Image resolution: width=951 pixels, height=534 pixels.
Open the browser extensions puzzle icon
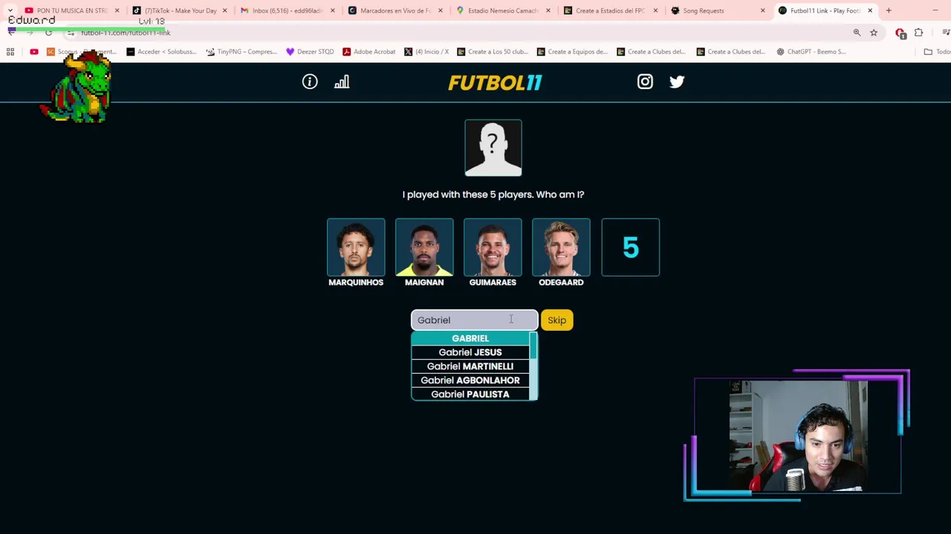tap(919, 33)
